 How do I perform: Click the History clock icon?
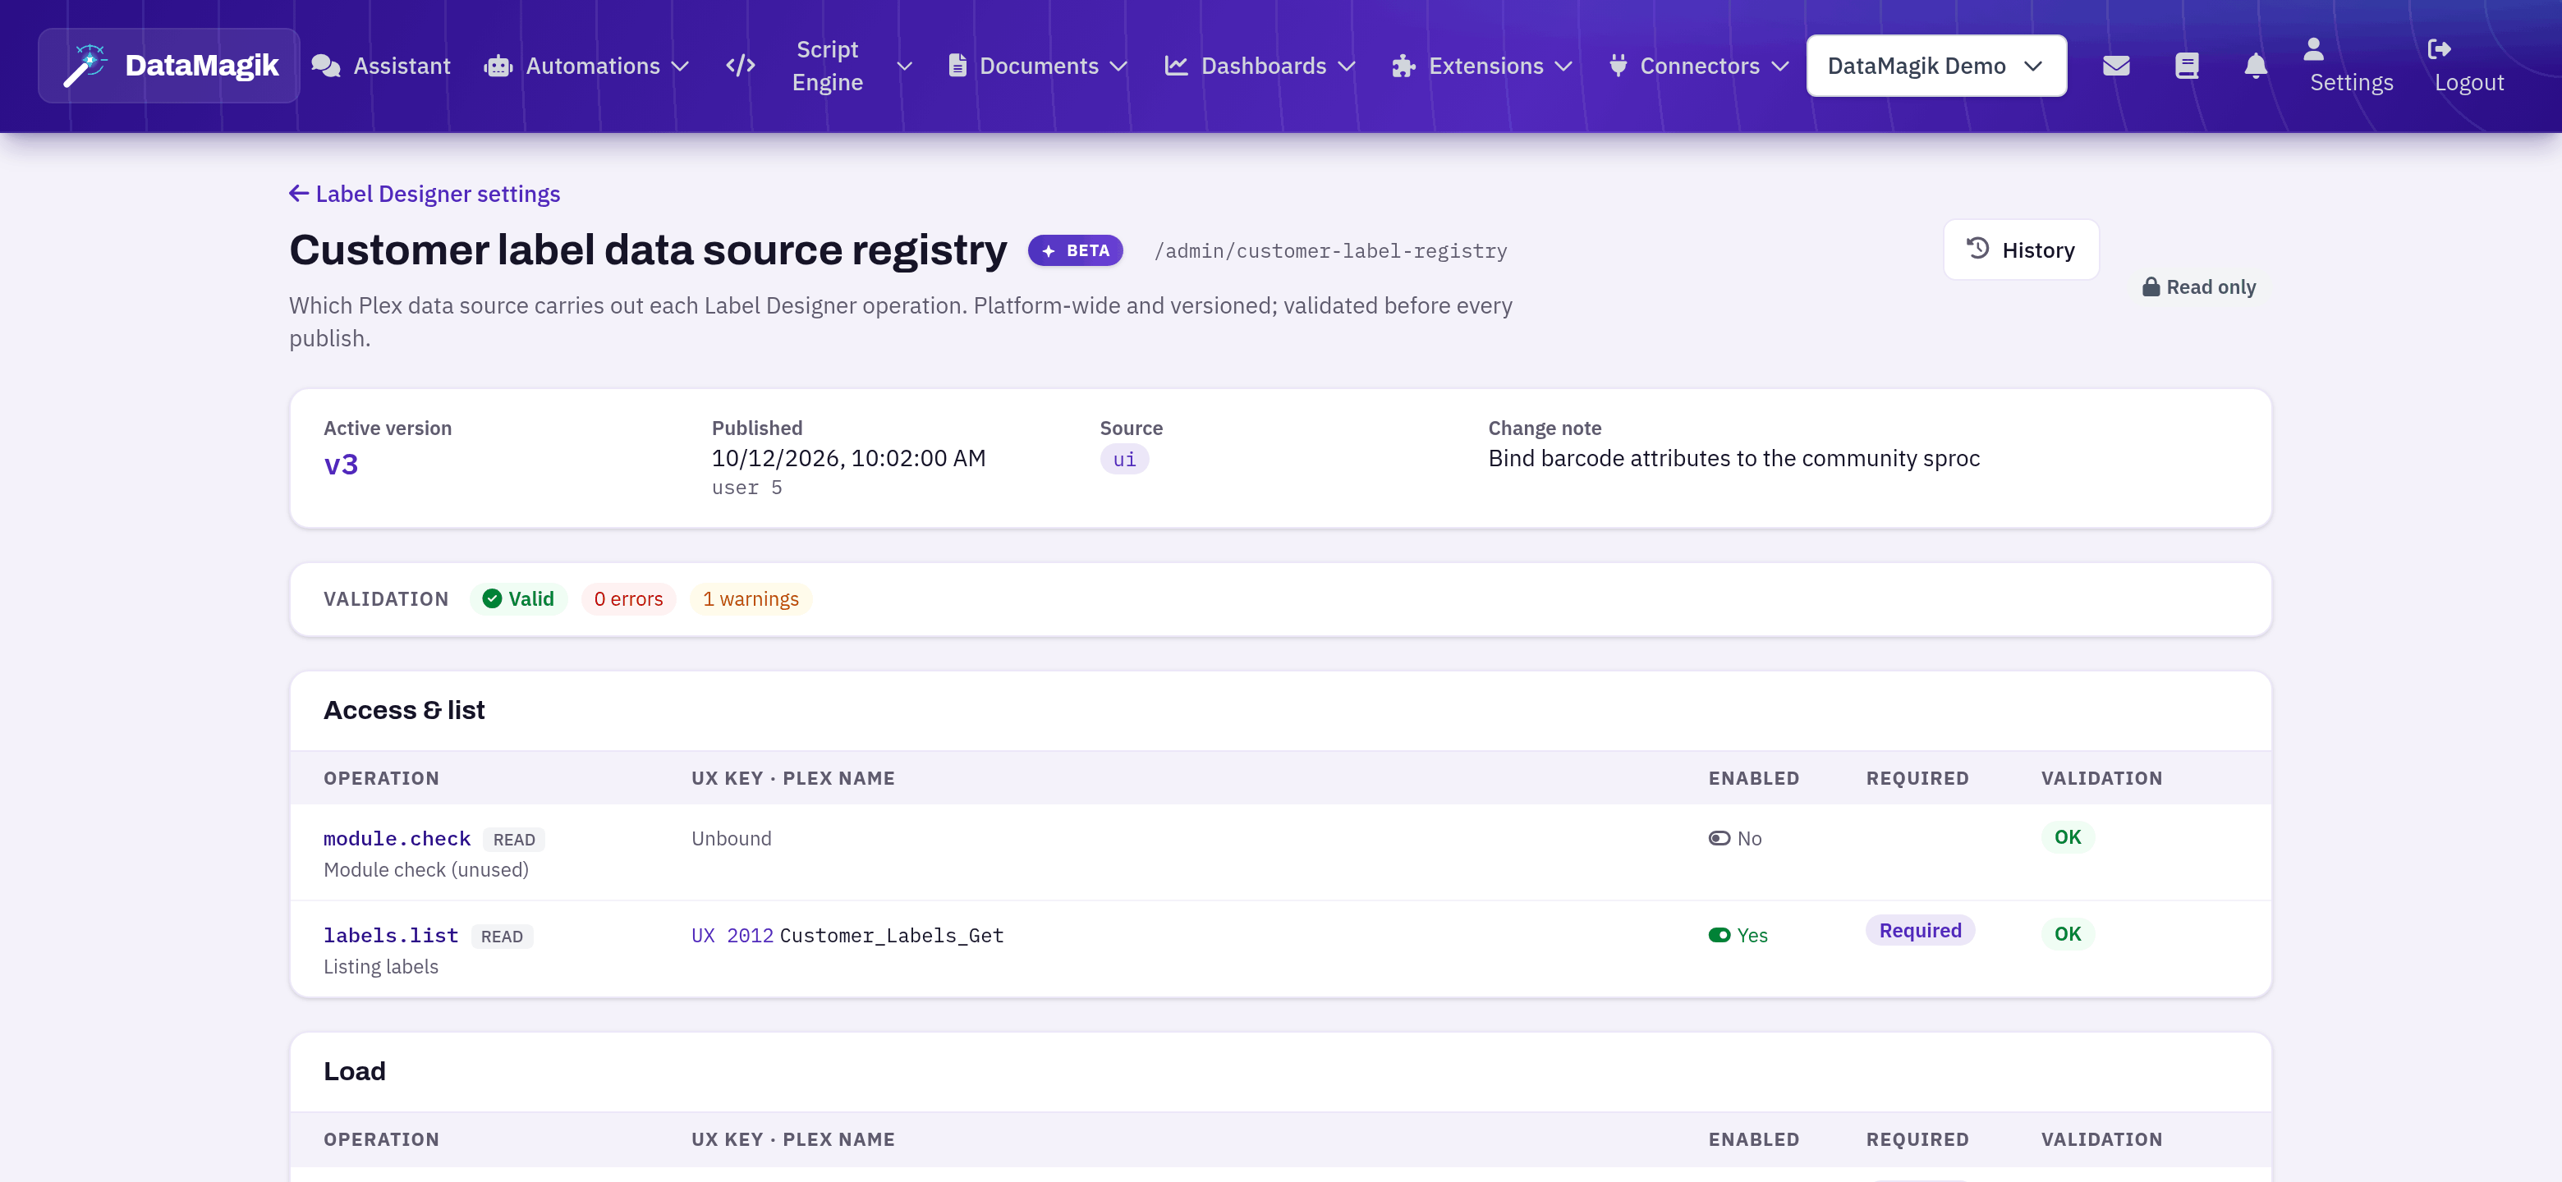point(1978,249)
